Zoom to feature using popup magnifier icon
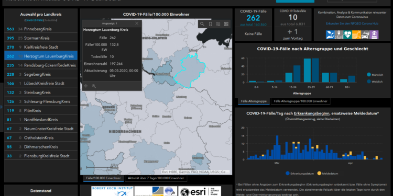The height and width of the screenshot is (196, 393). [x=94, y=86]
